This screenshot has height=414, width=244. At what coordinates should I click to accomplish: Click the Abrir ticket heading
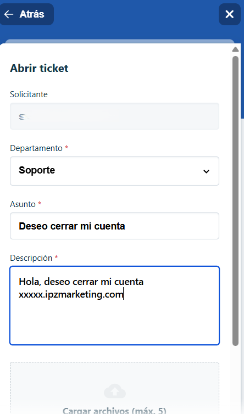pyautogui.click(x=39, y=68)
